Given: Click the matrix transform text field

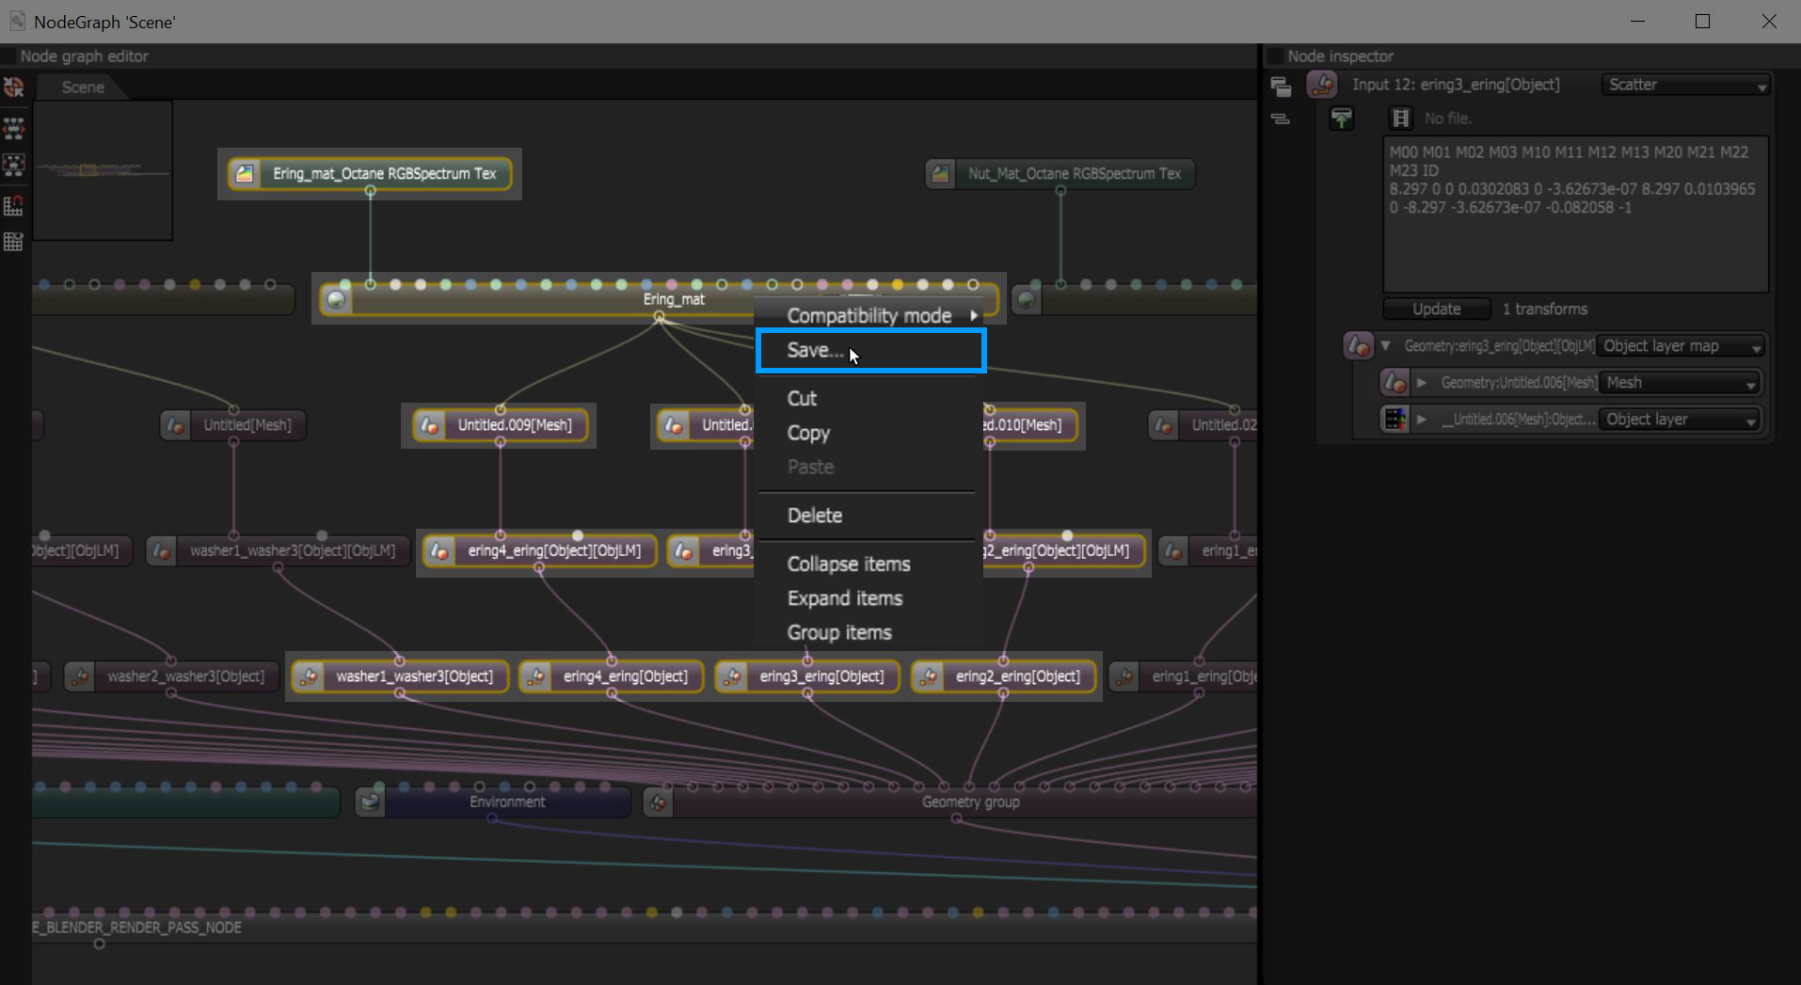Looking at the screenshot, I should click(1574, 214).
